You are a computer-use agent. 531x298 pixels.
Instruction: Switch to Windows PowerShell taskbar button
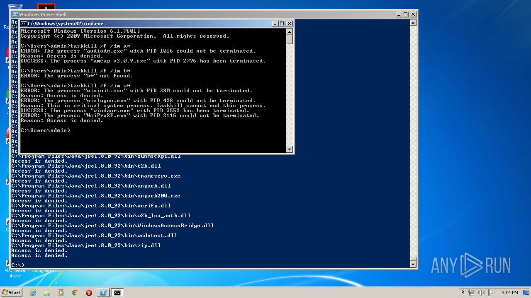(103, 293)
